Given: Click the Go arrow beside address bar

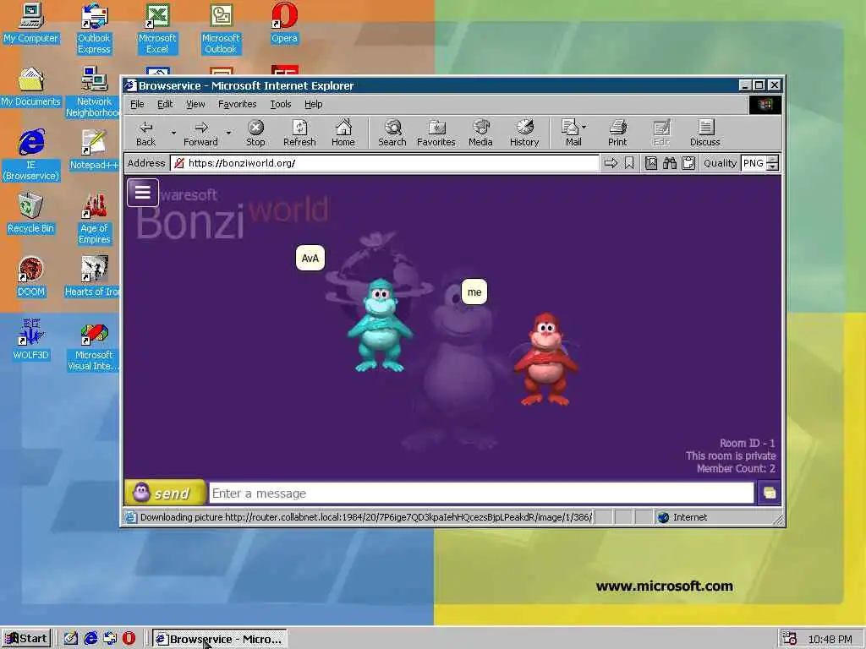Looking at the screenshot, I should click(611, 163).
